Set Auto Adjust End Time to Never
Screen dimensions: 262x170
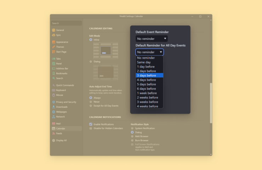91,102
